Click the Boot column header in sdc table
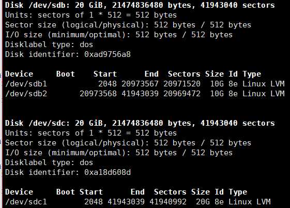Screen dimensions: 290x208 point(66,192)
